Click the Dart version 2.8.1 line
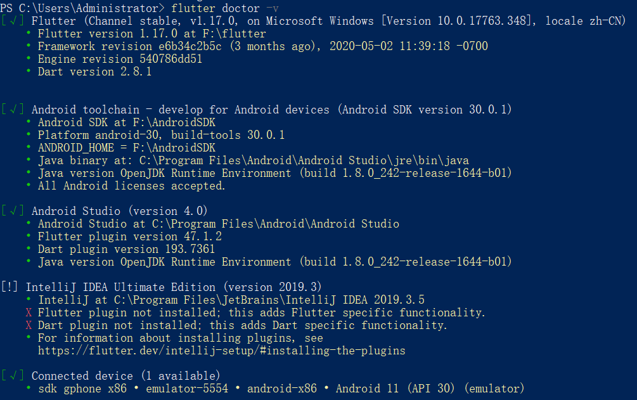Viewport: 637px width, 400px height. (x=94, y=72)
